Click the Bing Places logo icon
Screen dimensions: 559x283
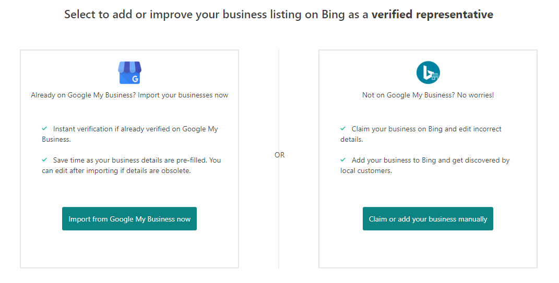(x=428, y=72)
